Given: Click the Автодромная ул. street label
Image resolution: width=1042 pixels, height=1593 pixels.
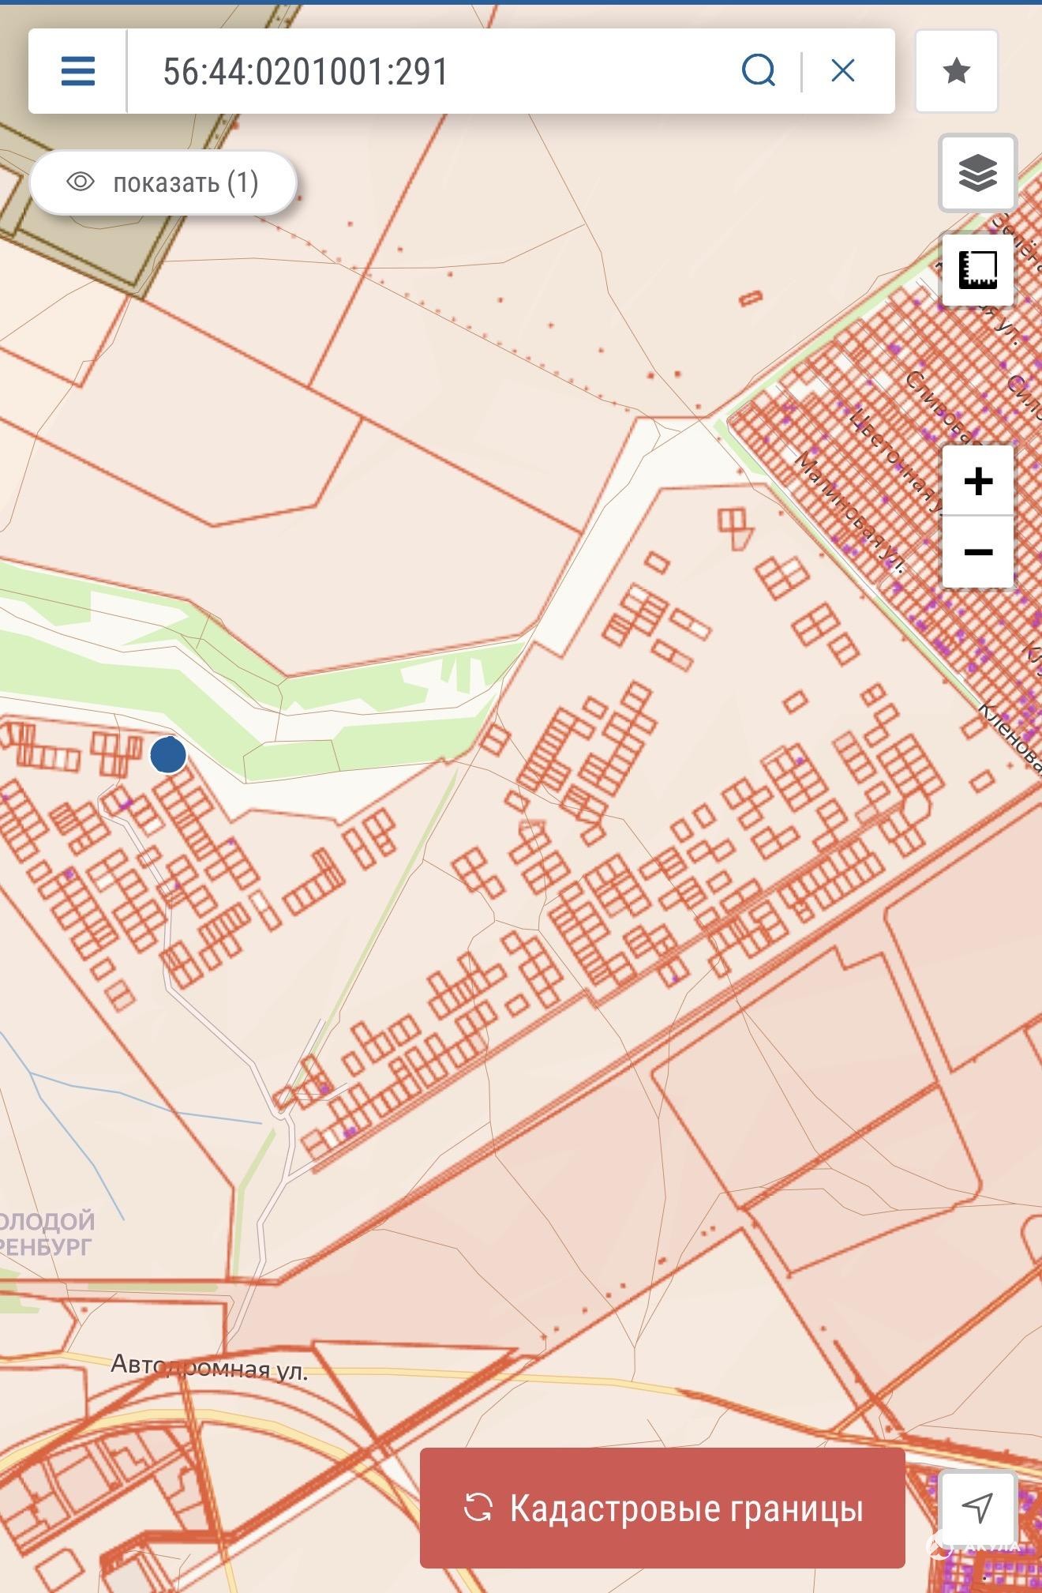Looking at the screenshot, I should click(209, 1366).
